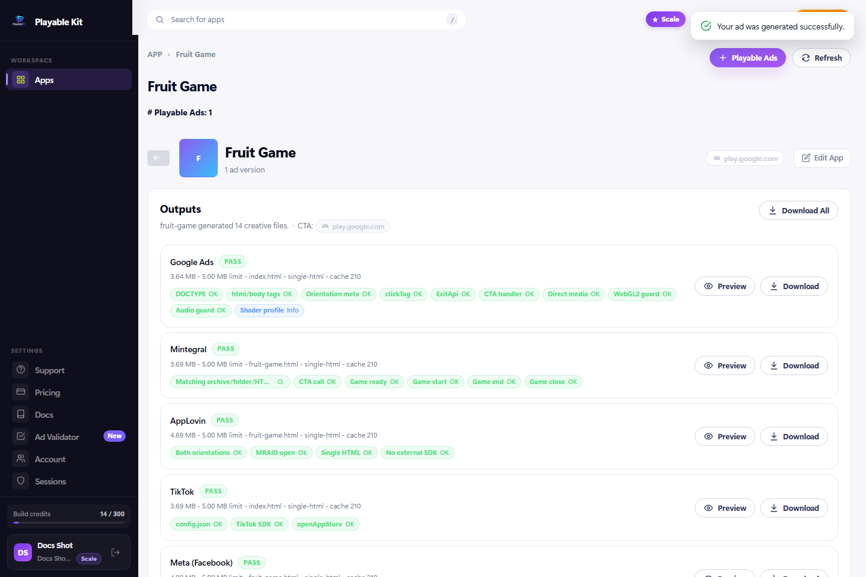Click the Account people icon
This screenshot has height=577, width=866.
(x=20, y=459)
